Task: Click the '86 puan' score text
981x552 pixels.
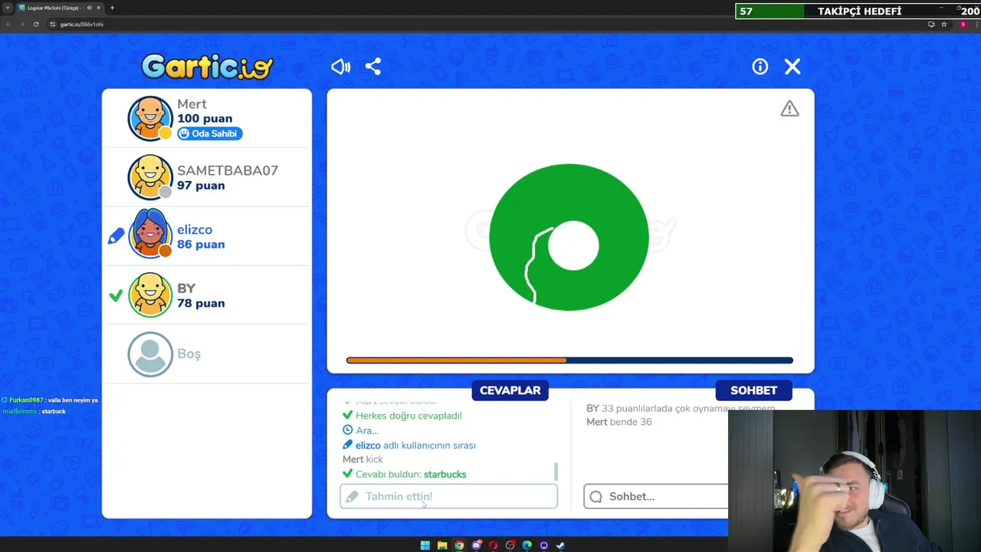Action: [x=201, y=244]
